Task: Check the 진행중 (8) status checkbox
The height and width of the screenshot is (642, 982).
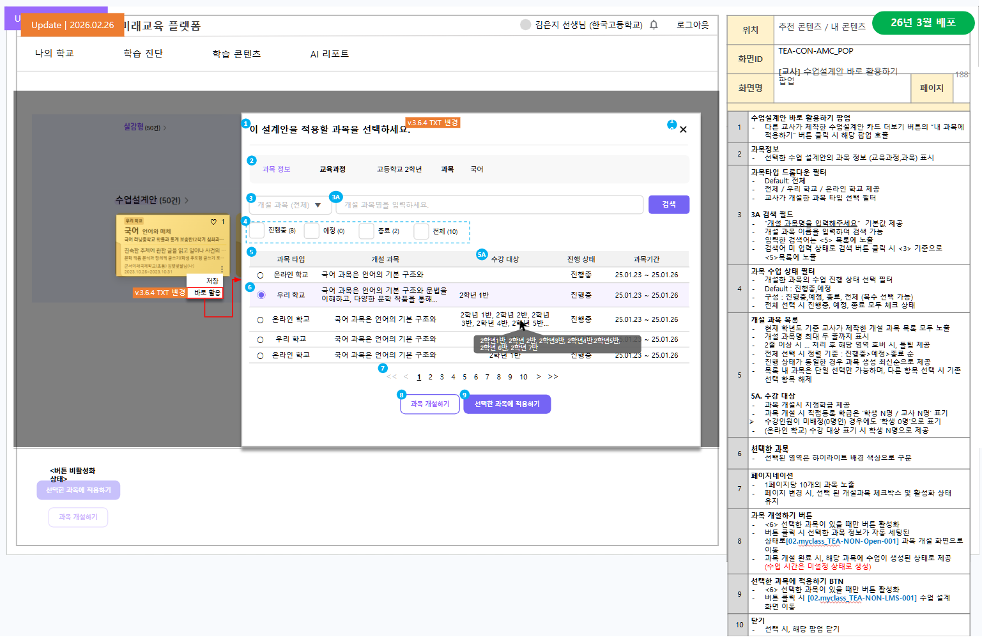Action: [x=257, y=231]
